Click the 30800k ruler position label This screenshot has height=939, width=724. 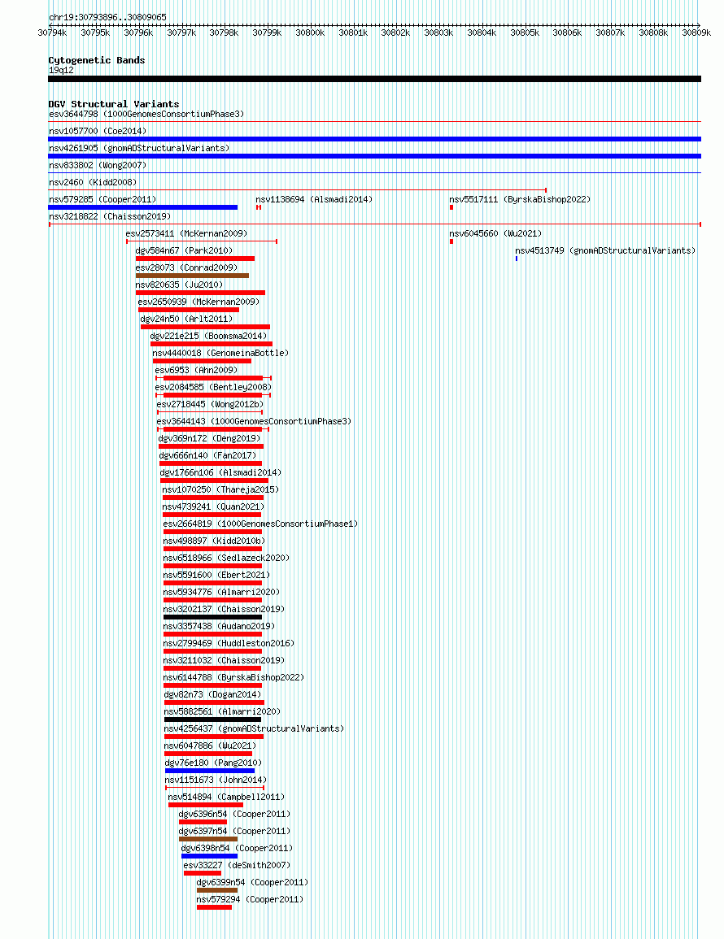coord(310,33)
